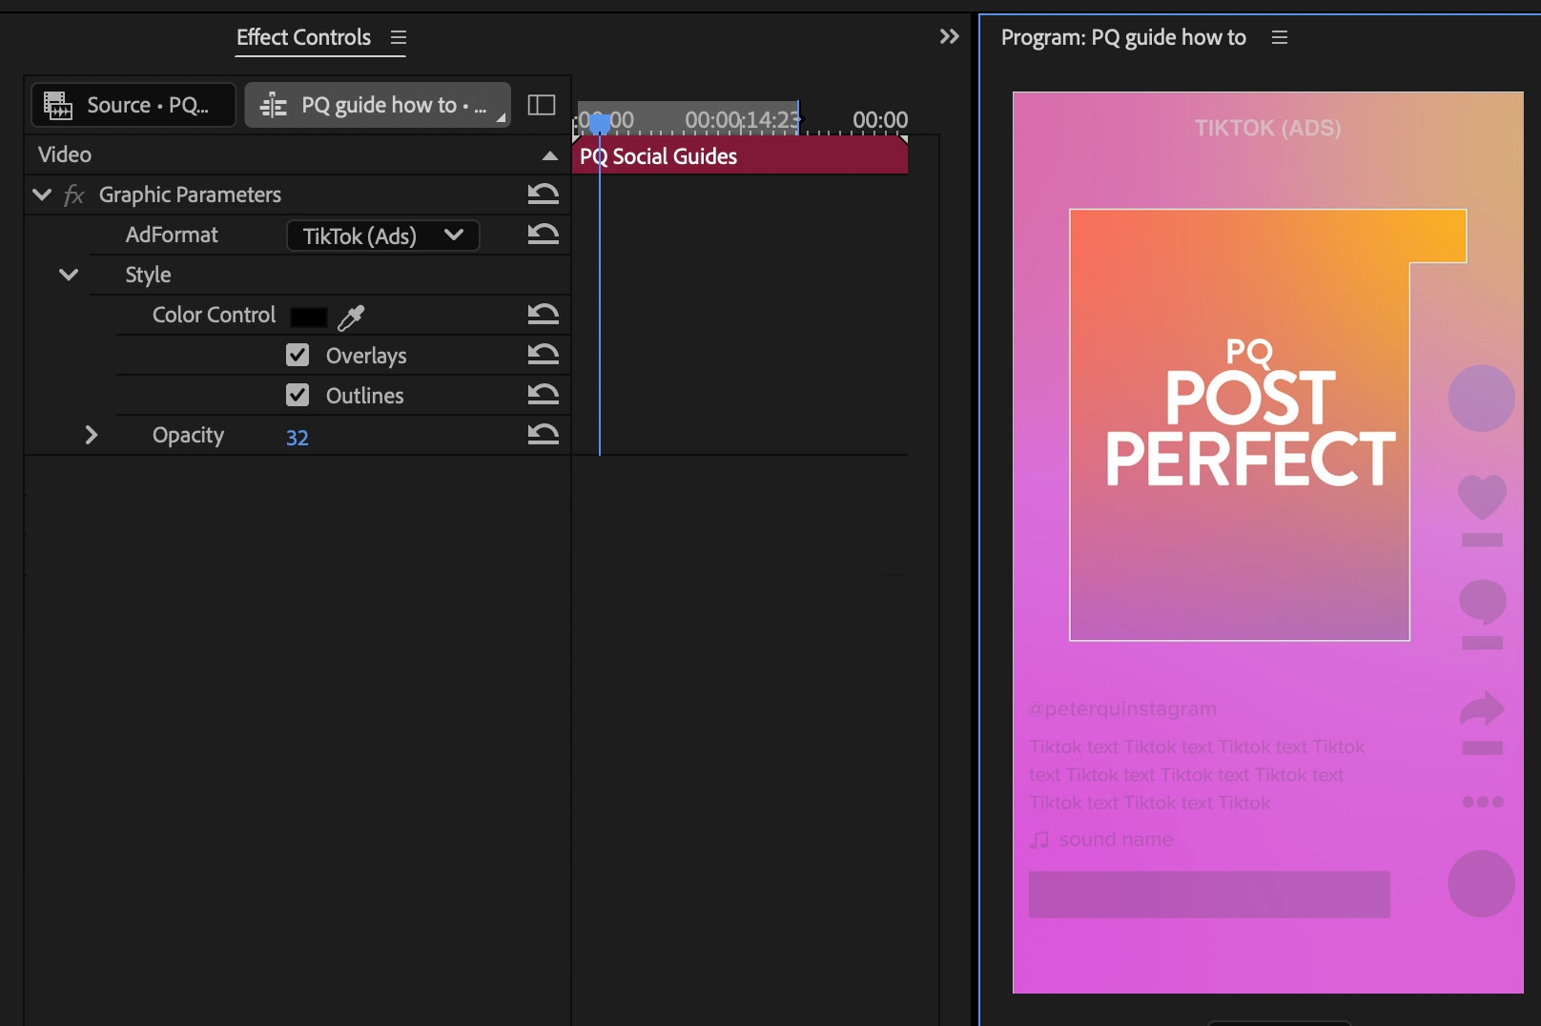Toggle the timeline view show/hide icon
The image size is (1541, 1026).
coord(542,105)
